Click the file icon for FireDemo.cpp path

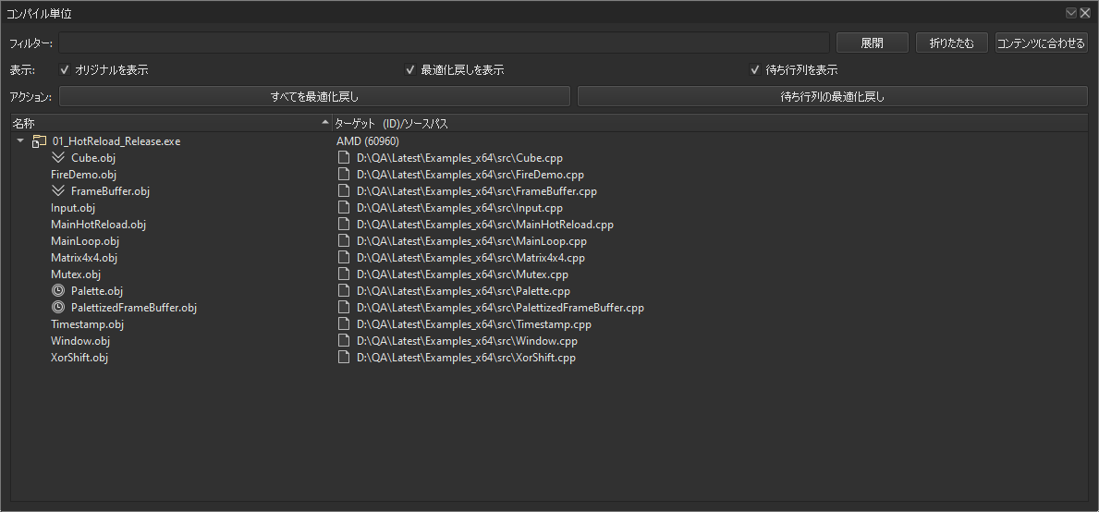(344, 175)
